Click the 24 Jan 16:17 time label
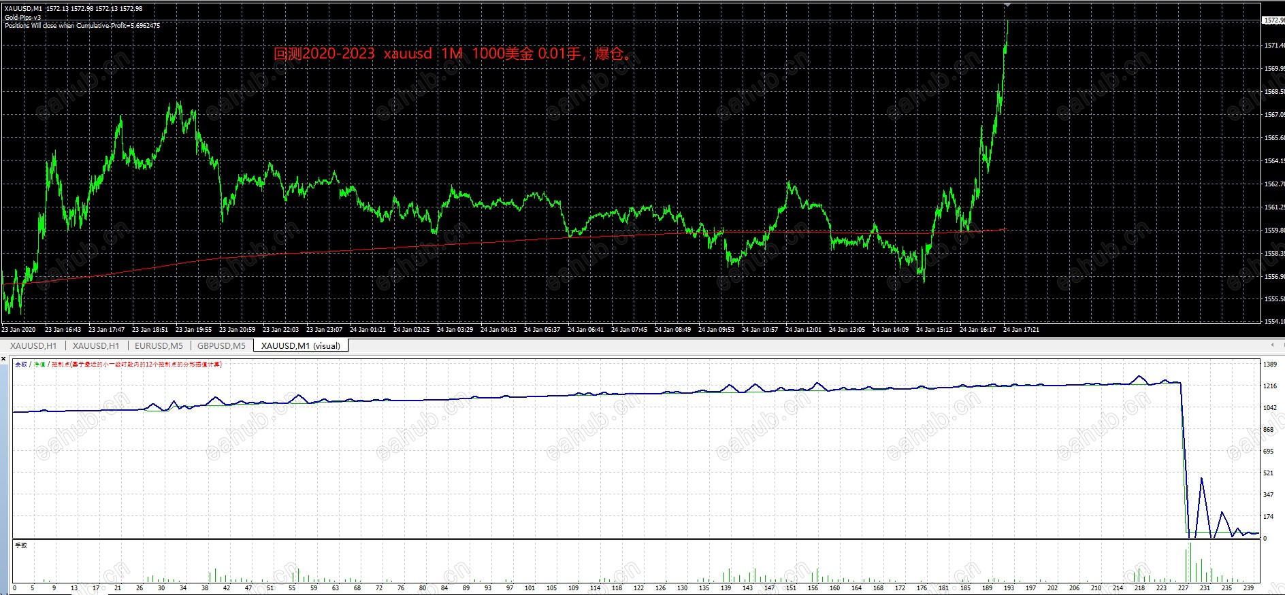The width and height of the screenshot is (1285, 595). click(977, 330)
